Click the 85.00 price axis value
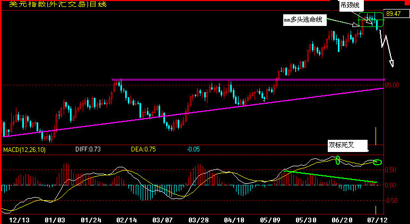Image resolution: width=410 pixels, height=224 pixels. 391,85
